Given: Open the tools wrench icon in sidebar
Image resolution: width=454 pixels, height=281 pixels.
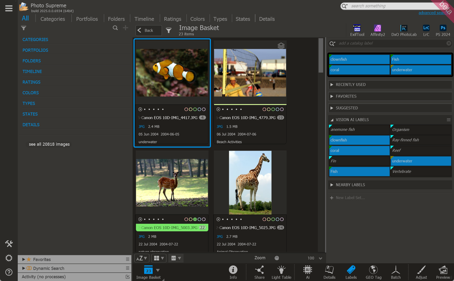Looking at the screenshot, I should click(9, 244).
